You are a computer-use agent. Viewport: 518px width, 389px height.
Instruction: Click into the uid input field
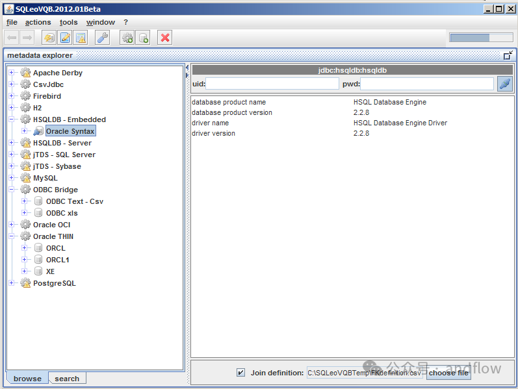click(272, 84)
